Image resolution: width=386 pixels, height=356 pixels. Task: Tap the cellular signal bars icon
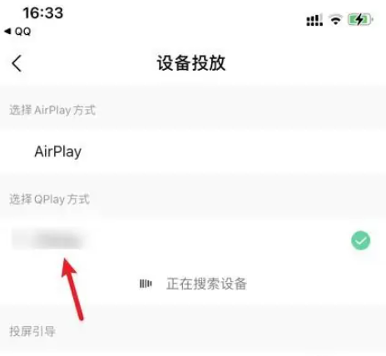coord(314,20)
